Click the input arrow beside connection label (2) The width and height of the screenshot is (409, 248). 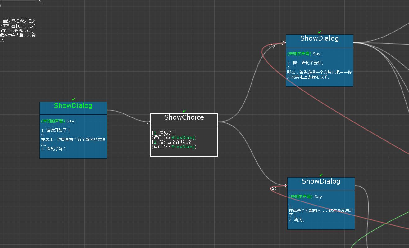click(x=285, y=186)
